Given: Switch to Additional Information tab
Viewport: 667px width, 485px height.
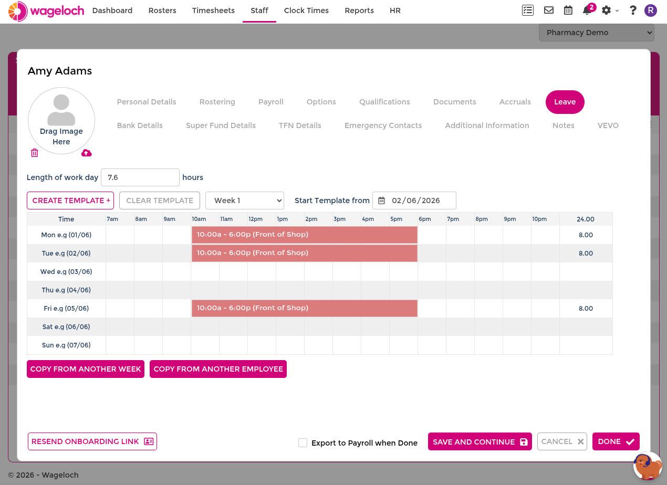Looking at the screenshot, I should coord(487,125).
